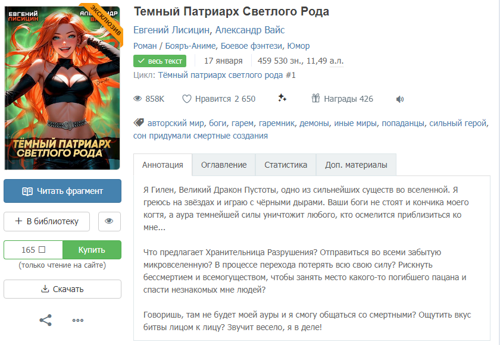
Task: Click the views eye counter icon
Action: 137,99
